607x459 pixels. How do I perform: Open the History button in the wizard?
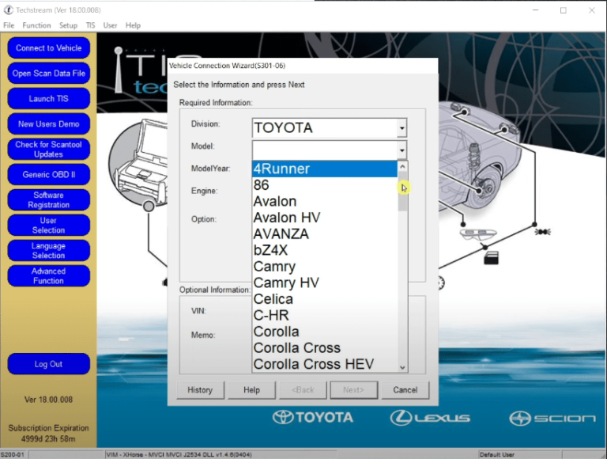coord(200,389)
